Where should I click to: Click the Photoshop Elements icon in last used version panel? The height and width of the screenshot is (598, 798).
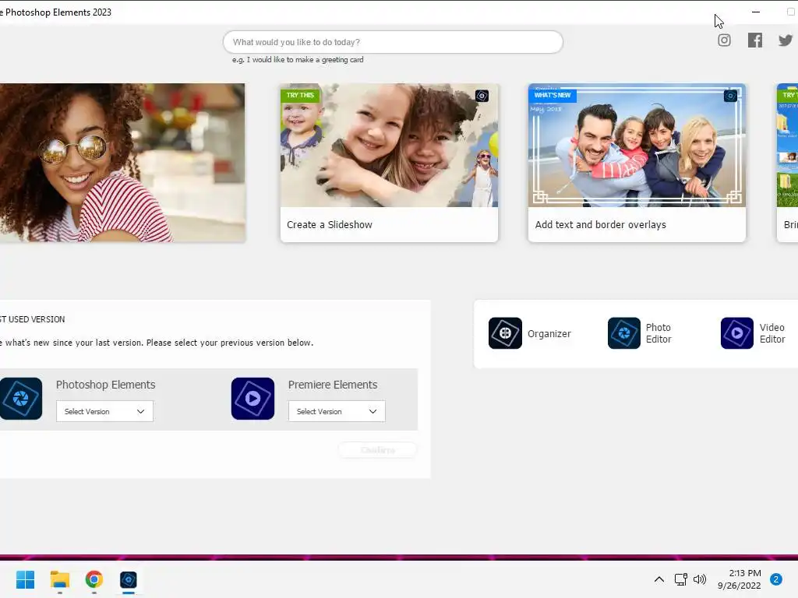tap(20, 399)
